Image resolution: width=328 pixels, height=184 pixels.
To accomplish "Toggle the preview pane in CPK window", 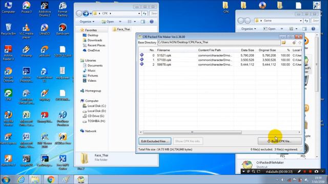I will point(143,21).
